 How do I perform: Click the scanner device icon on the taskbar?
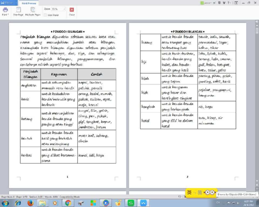coord(81,203)
